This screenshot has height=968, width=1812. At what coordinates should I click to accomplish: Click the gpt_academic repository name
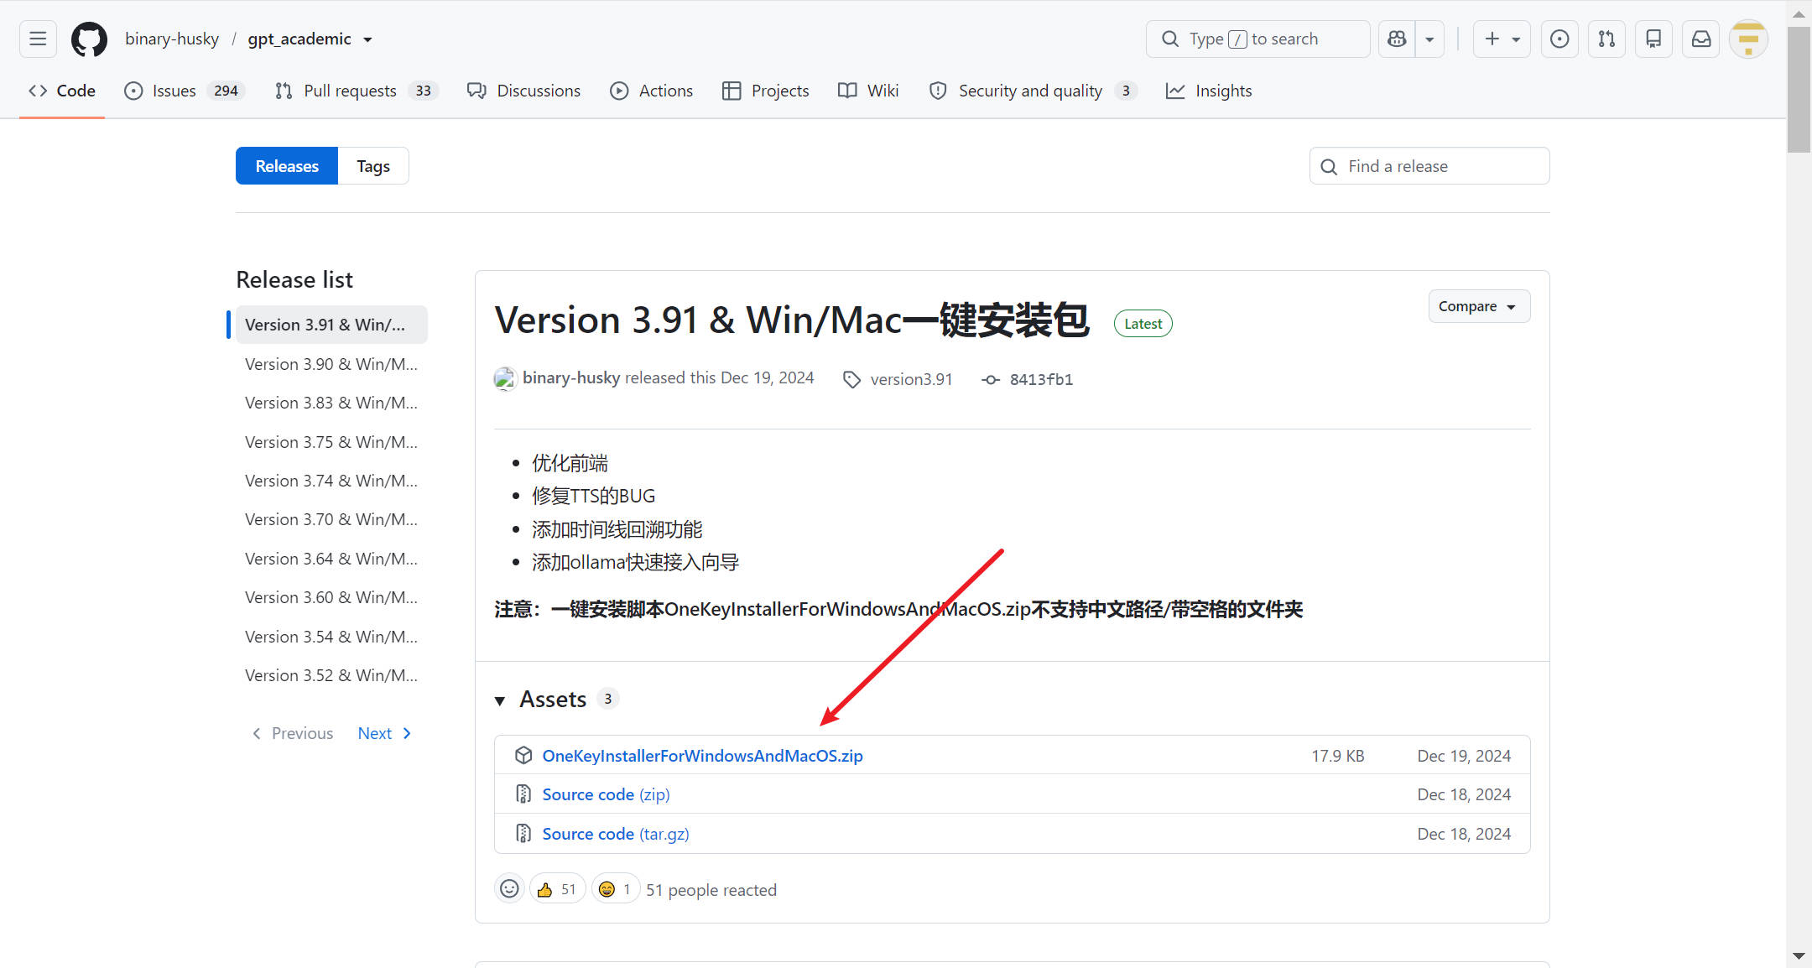(299, 39)
